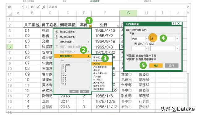Expand the formula bar with chevron at right
The width and height of the screenshot is (198, 115).
188,7
